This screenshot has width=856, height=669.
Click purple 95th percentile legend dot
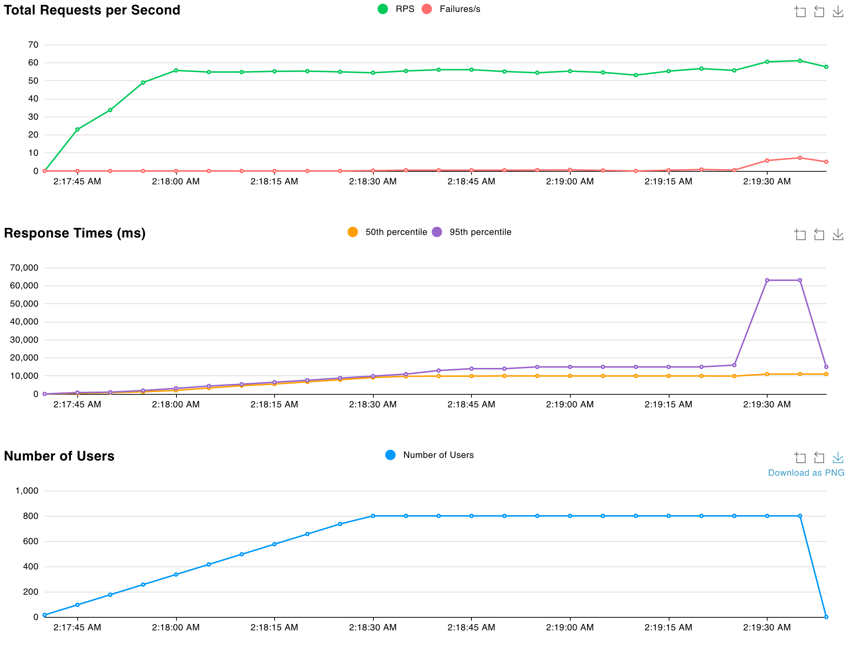pyautogui.click(x=437, y=232)
